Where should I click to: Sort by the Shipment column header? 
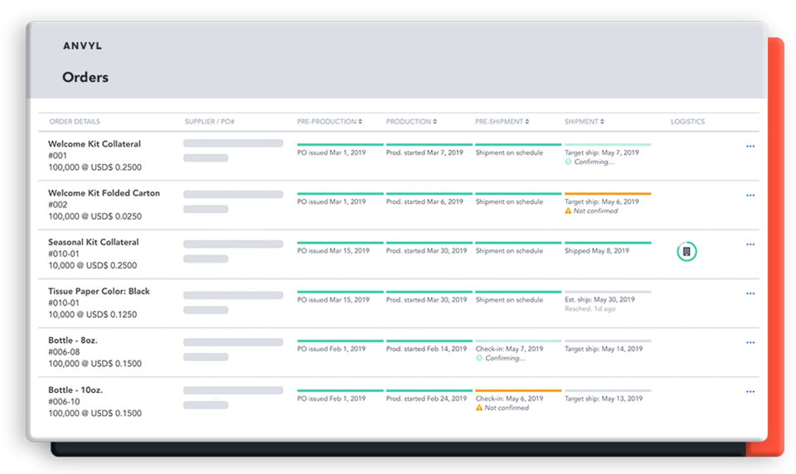[584, 122]
